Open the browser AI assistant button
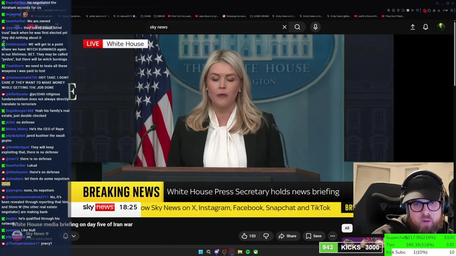Screen dimensions: 456x256 click(445, 10)
